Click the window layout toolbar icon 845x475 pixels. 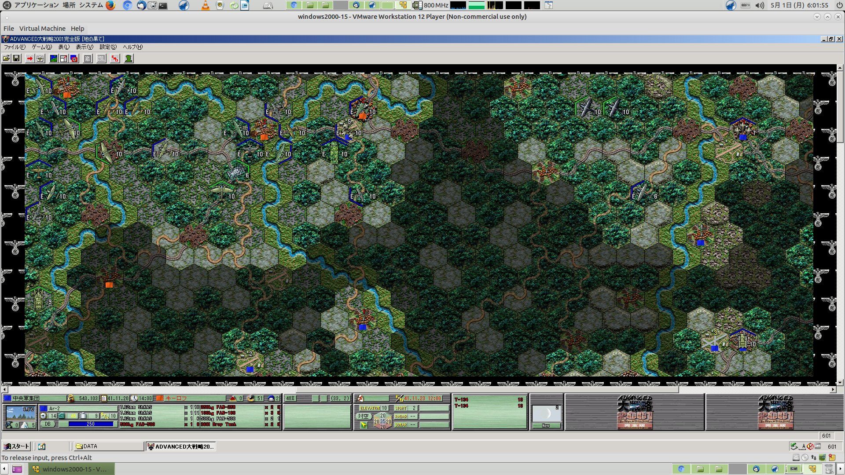[63, 58]
